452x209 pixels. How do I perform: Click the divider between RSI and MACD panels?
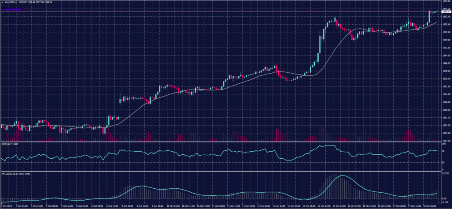(x=221, y=171)
